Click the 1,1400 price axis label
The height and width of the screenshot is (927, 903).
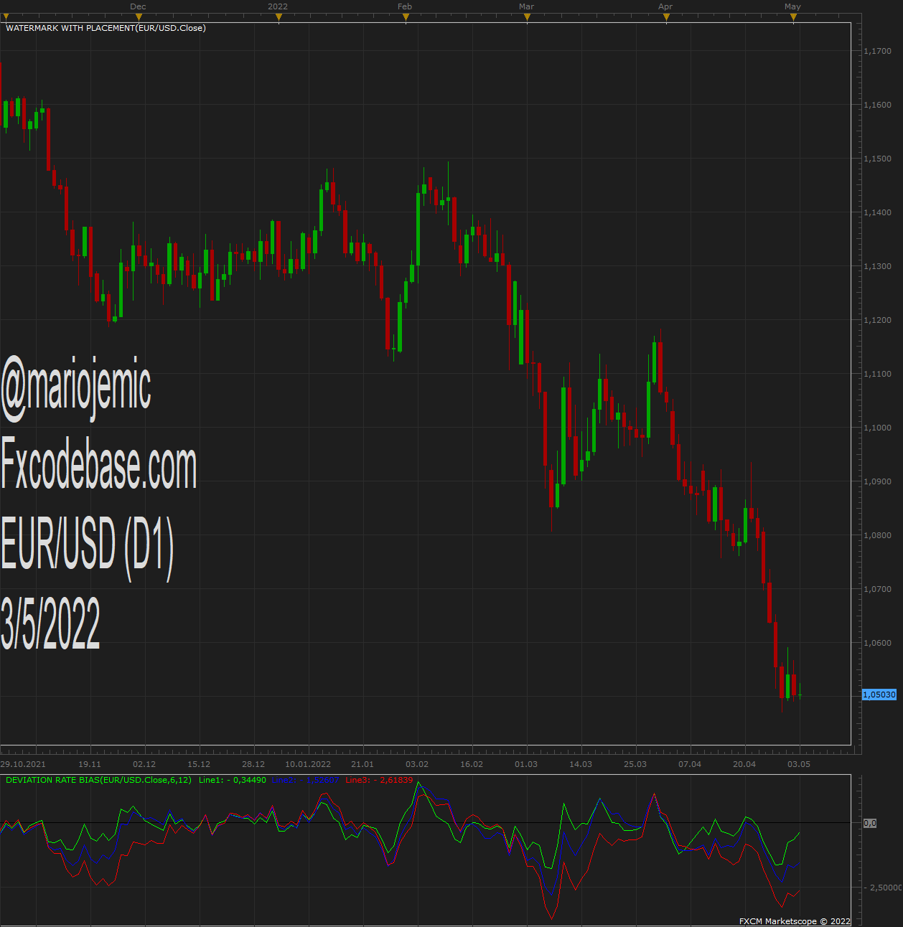pos(877,212)
